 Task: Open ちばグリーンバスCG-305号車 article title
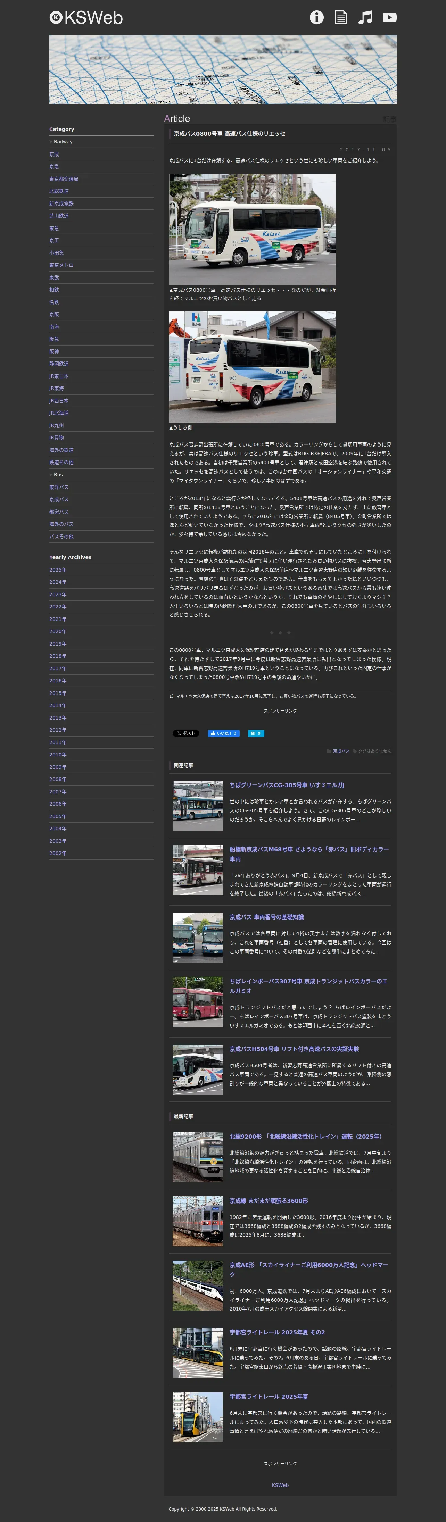287,785
